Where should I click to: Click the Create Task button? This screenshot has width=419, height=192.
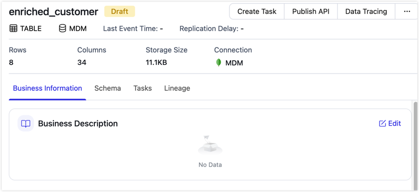click(x=257, y=11)
